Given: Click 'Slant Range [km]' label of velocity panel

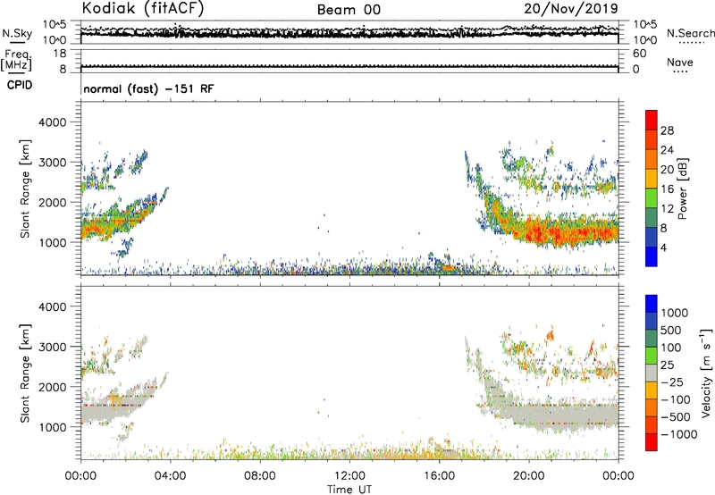Looking at the screenshot, I should pyautogui.click(x=25, y=373).
